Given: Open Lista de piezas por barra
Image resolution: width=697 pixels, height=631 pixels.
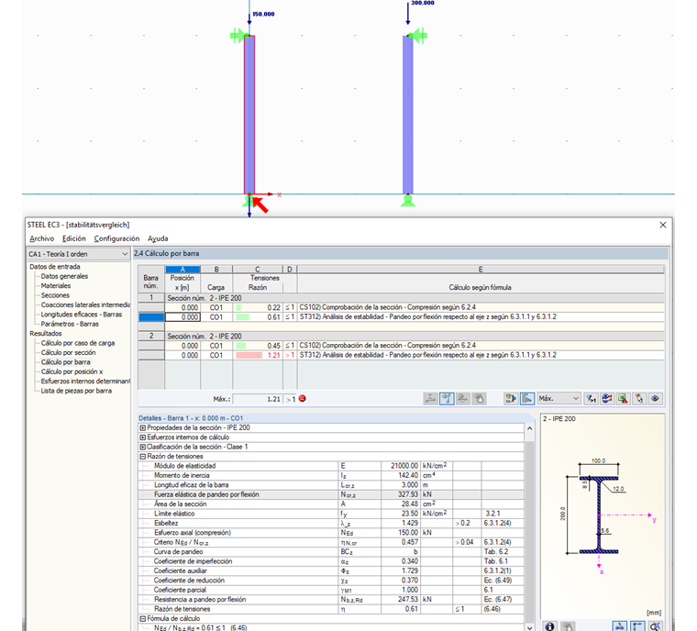Looking at the screenshot, I should (76, 391).
